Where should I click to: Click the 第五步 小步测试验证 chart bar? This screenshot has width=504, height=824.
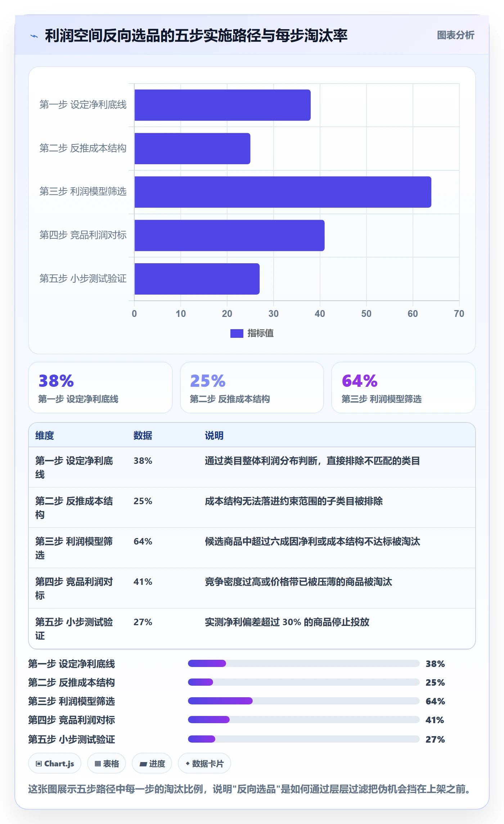(197, 279)
